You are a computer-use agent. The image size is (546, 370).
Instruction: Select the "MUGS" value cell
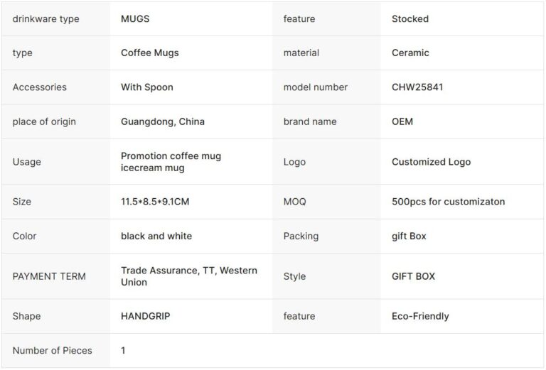[x=135, y=19]
